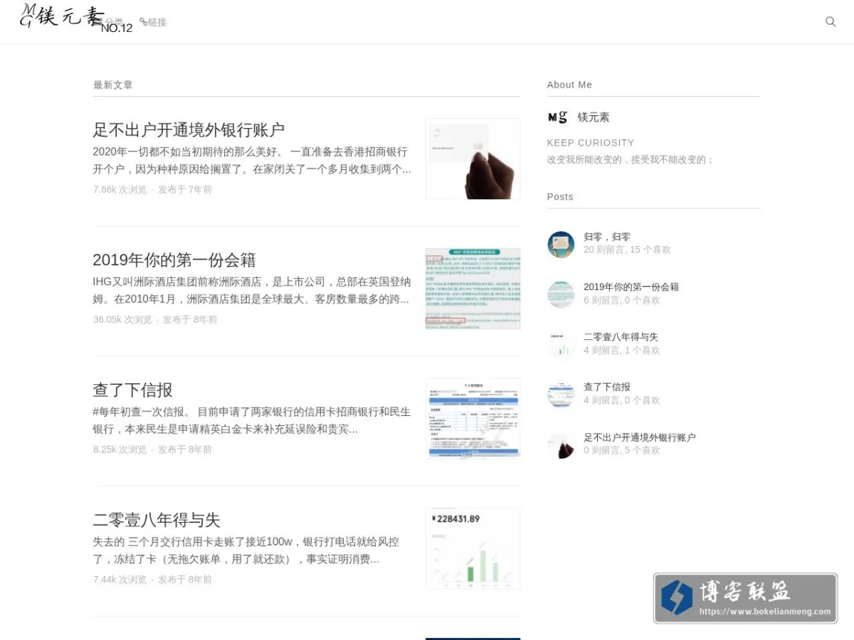Click the text 0 则留言, 5 个喜欢
The height and width of the screenshot is (640, 854).
pos(622,450)
